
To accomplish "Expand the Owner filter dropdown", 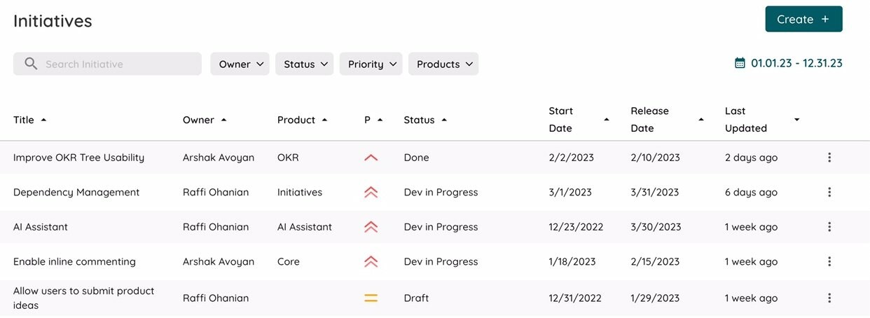I will pos(240,64).
